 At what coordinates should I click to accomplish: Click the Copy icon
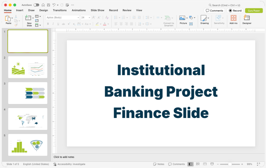(16, 21)
